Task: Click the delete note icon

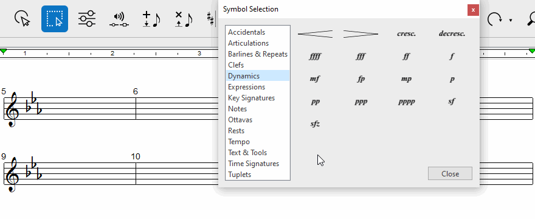Action: [184, 19]
